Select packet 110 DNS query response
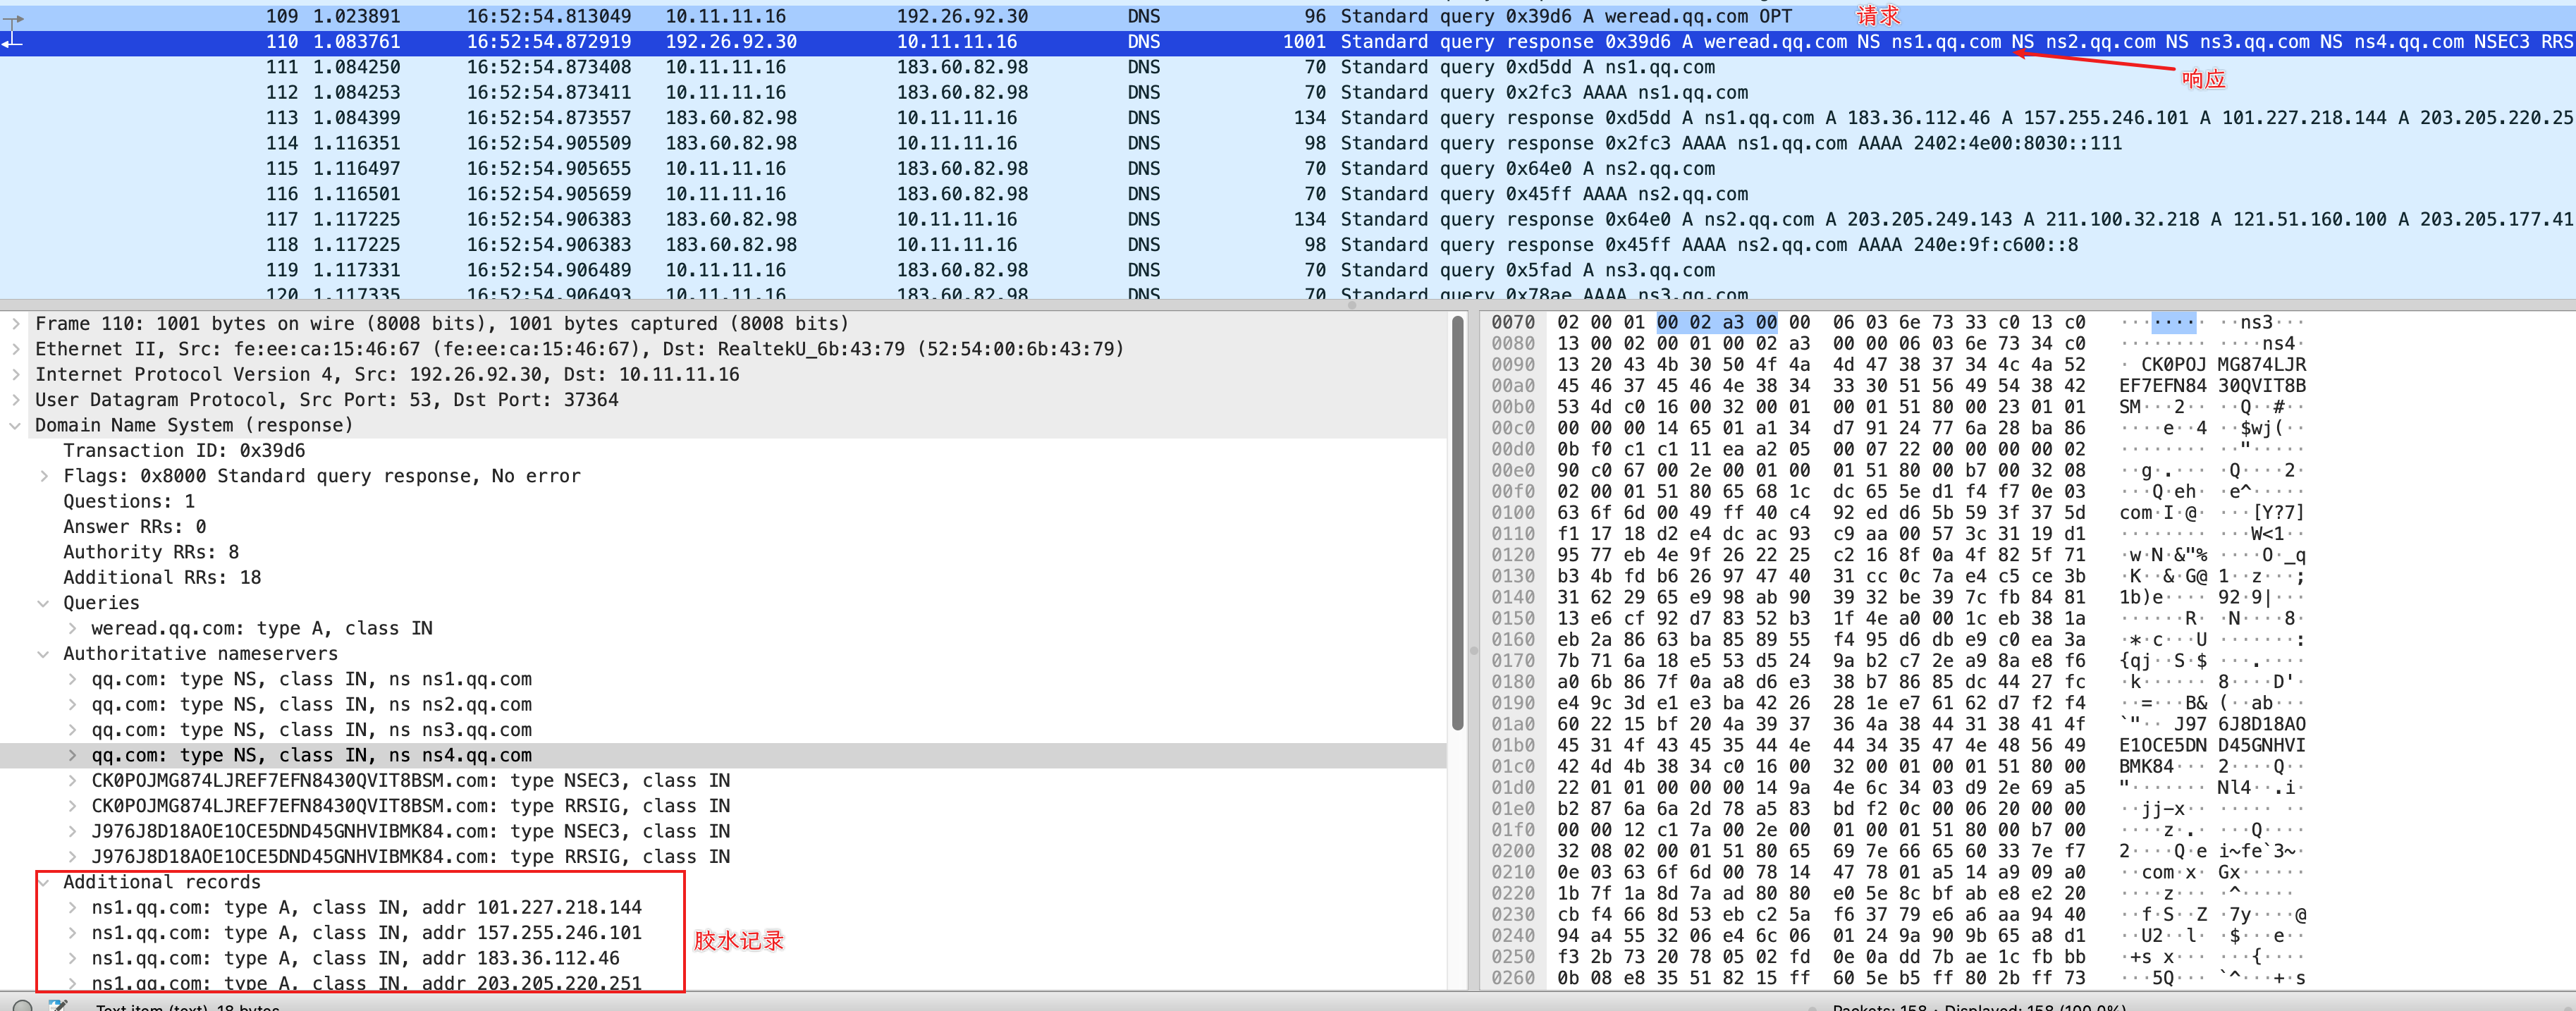Viewport: 2576px width, 1011px height. pyautogui.click(x=1288, y=42)
